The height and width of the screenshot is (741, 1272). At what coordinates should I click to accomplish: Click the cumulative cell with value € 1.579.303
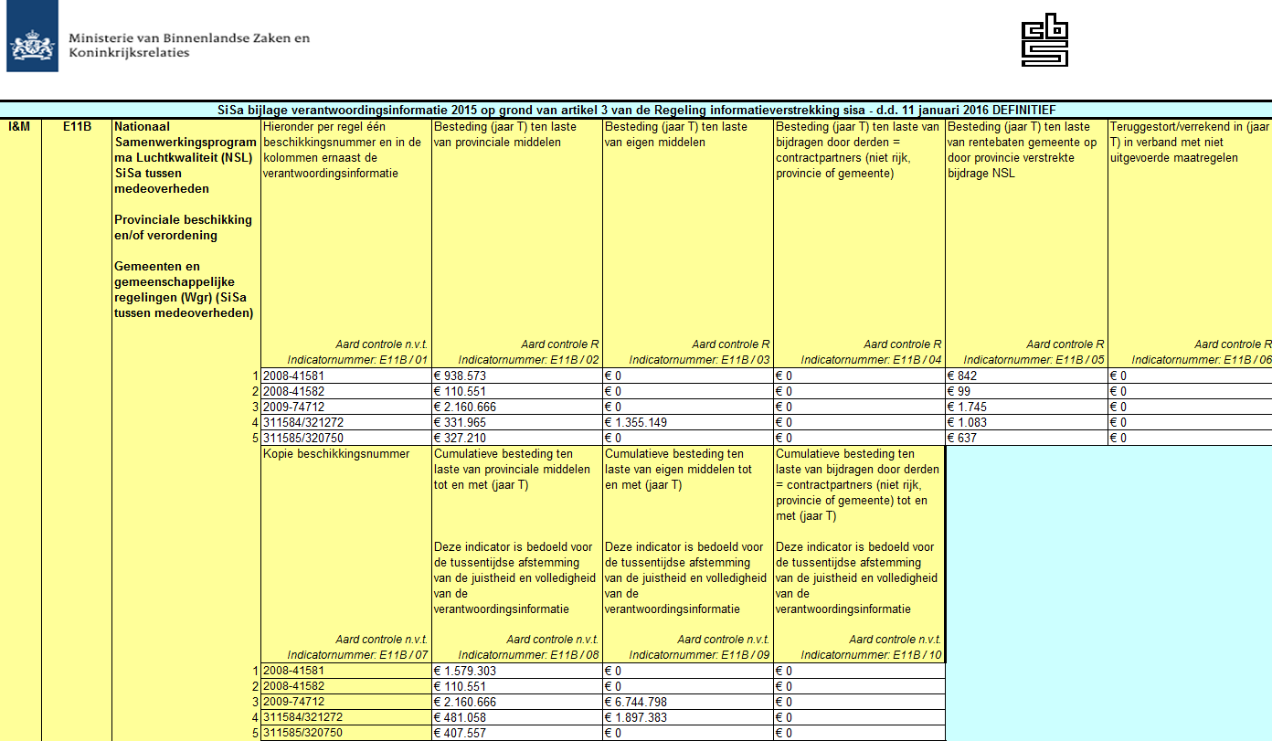coord(517,671)
